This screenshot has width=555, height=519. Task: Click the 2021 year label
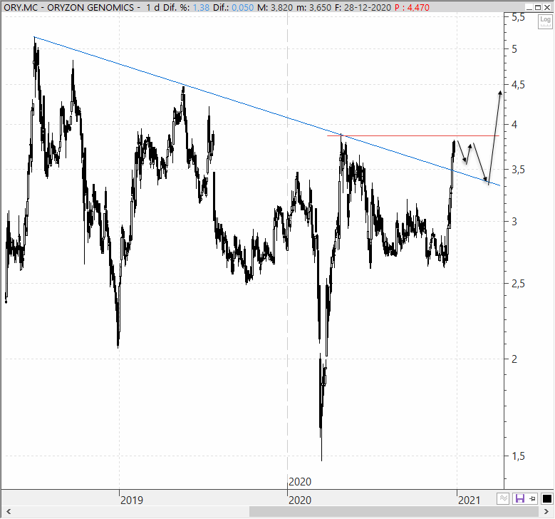[470, 500]
